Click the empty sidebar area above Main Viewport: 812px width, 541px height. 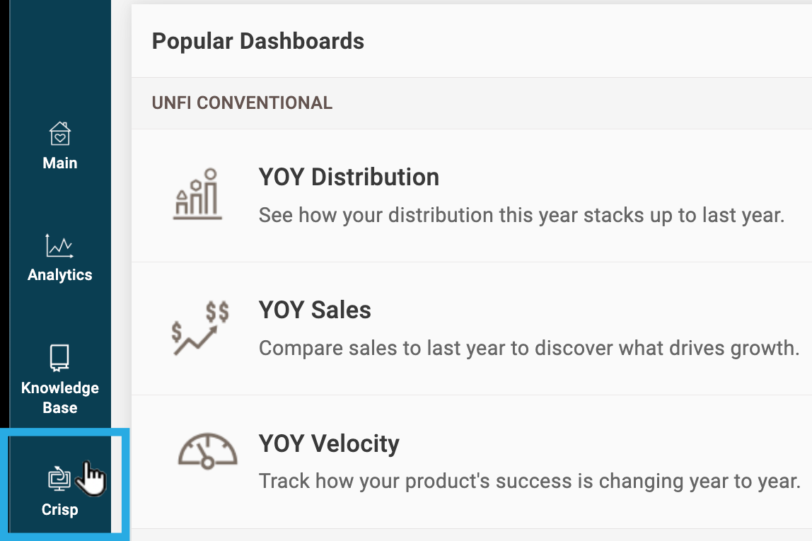59,57
